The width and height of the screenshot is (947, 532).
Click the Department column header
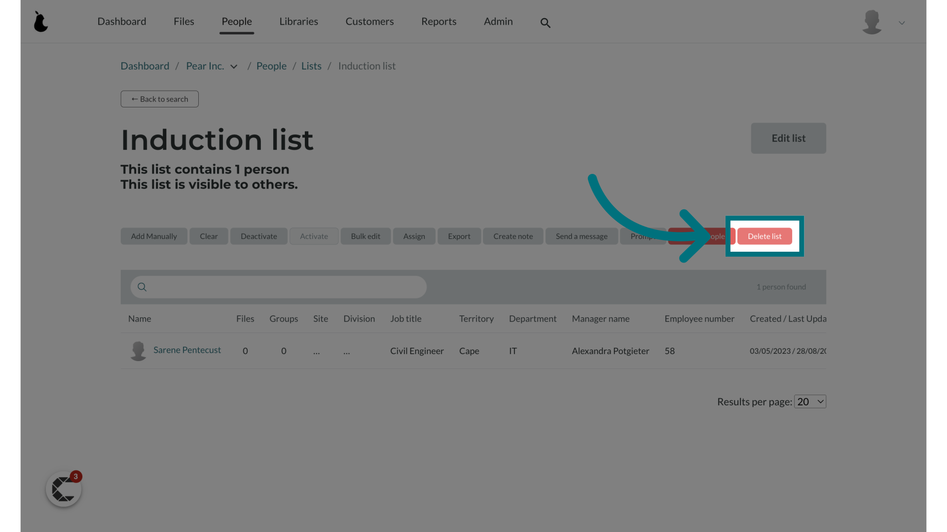click(533, 319)
